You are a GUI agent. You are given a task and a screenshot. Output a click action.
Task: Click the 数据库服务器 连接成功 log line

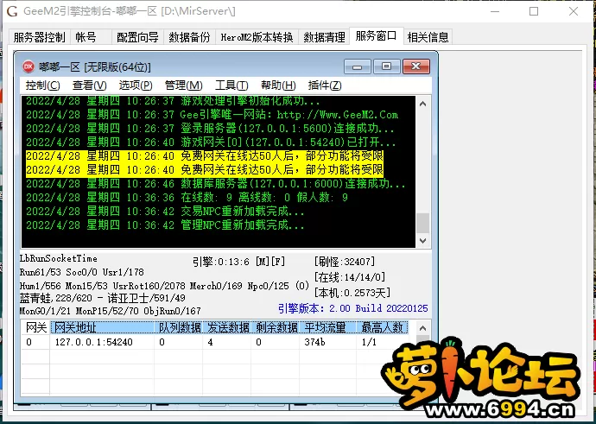[216, 184]
